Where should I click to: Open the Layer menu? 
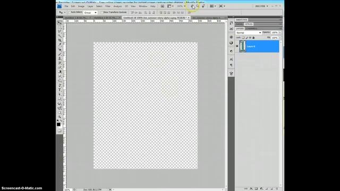pos(90,6)
